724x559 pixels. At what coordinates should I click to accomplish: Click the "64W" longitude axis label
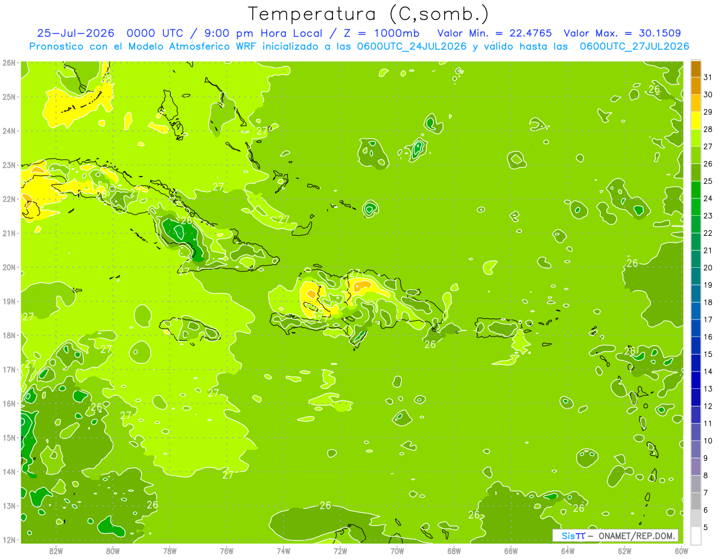pyautogui.click(x=567, y=551)
